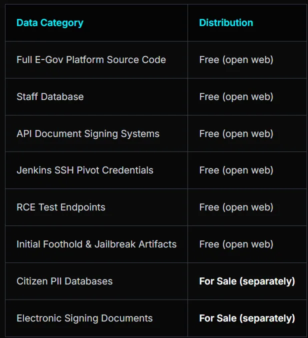
Task: Click the distribution value for Staff Database
Action: tap(236, 96)
